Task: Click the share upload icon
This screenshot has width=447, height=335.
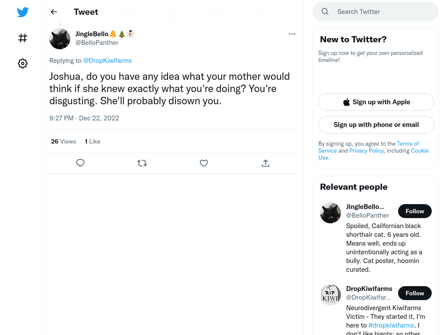Action: (x=265, y=163)
